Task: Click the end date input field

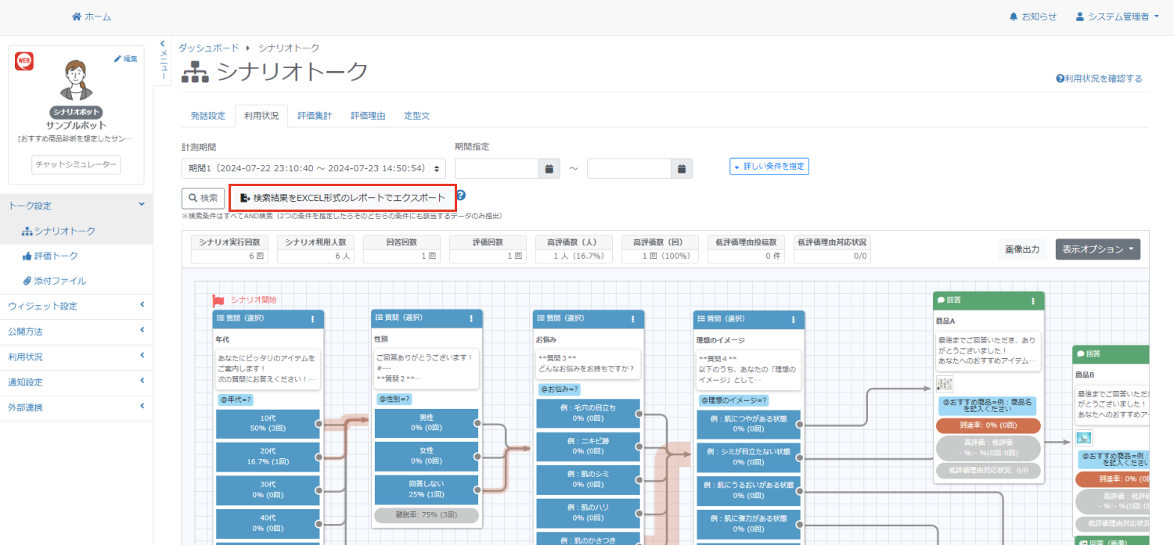Action: pyautogui.click(x=629, y=168)
